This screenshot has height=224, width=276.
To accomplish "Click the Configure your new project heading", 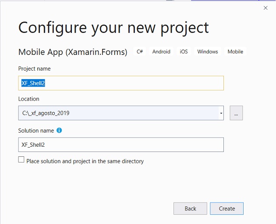I will pyautogui.click(x=113, y=28).
